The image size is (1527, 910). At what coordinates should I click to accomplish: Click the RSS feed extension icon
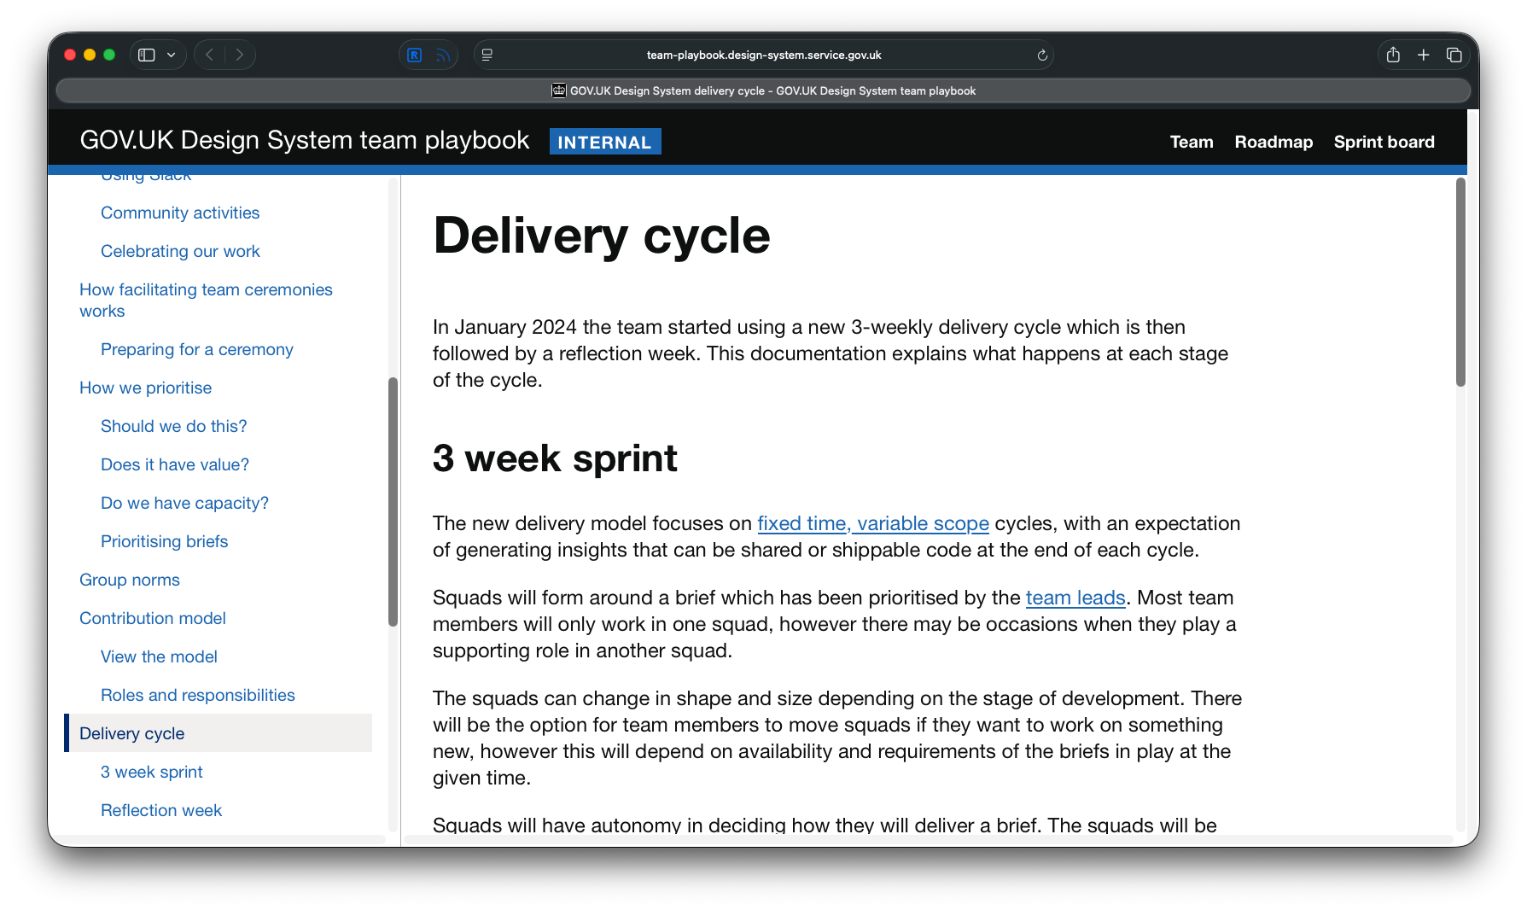(x=442, y=55)
